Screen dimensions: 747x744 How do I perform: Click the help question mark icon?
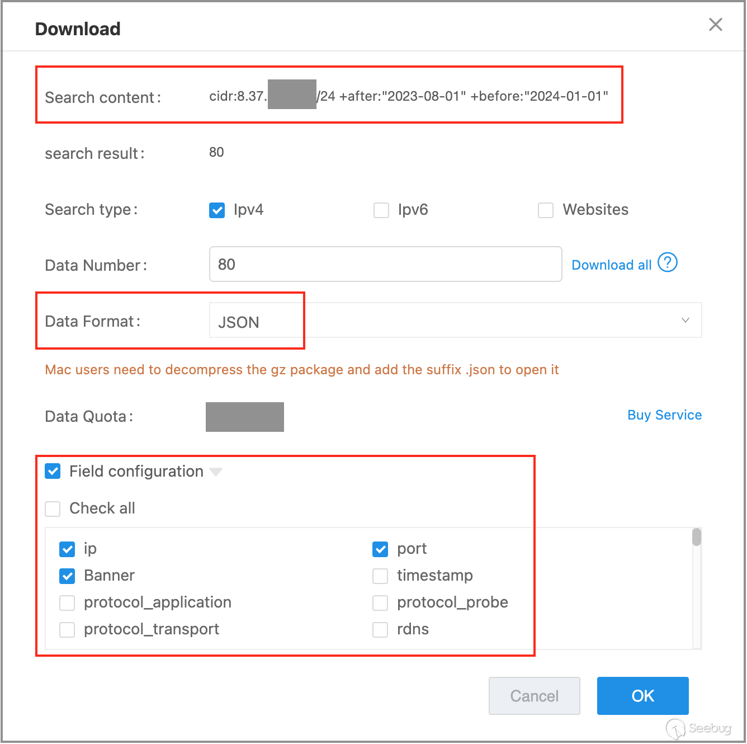667,262
